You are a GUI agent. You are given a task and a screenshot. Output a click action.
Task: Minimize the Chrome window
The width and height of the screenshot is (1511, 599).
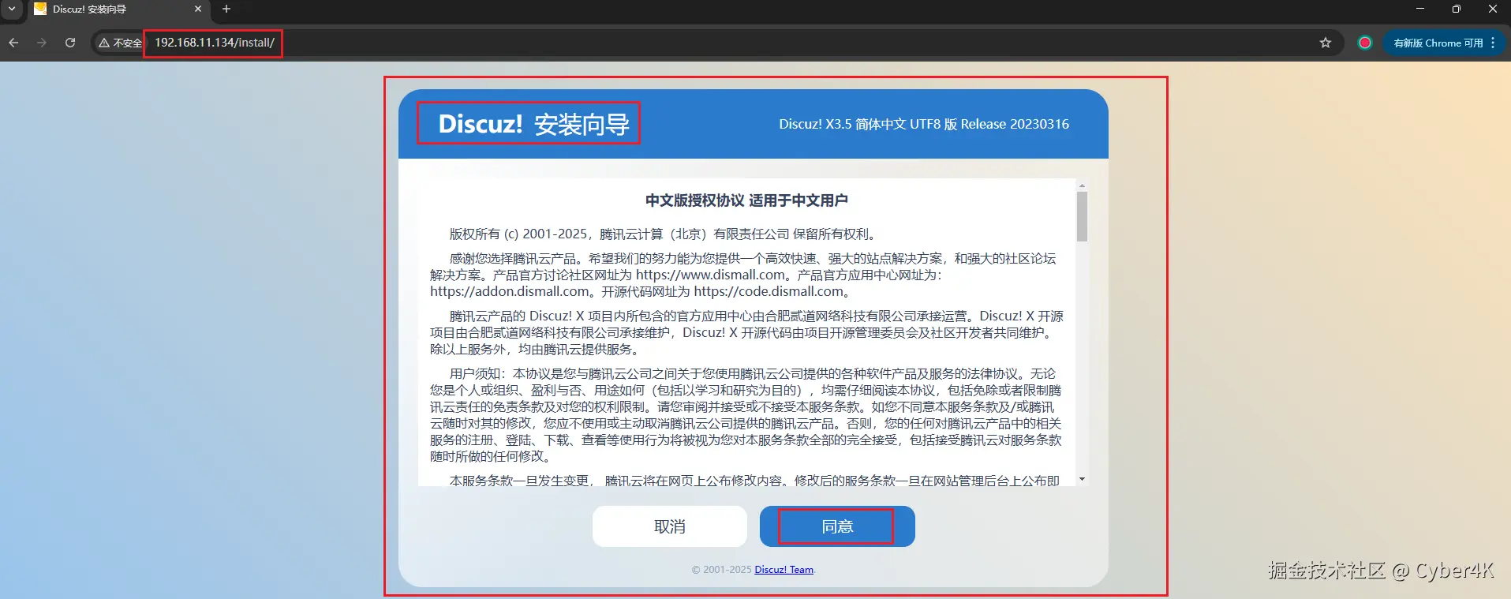coord(1420,9)
